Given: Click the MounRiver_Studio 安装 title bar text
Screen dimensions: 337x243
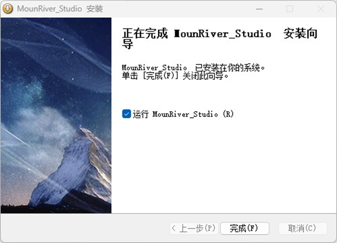Looking at the screenshot, I should coord(60,9).
